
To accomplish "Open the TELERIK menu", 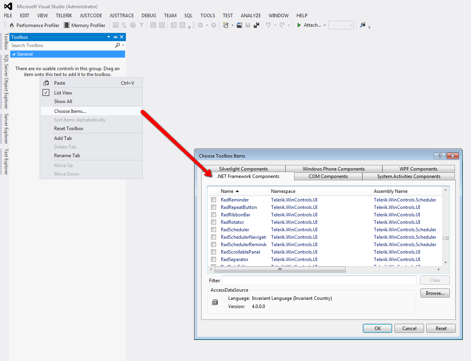I will tap(64, 15).
